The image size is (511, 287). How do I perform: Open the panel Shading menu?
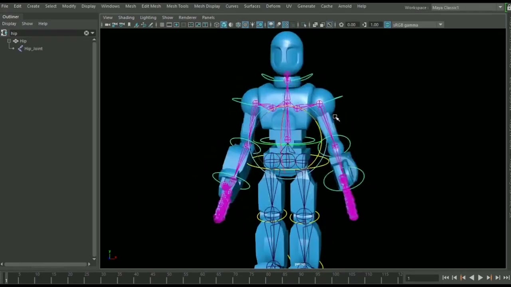[x=126, y=18]
